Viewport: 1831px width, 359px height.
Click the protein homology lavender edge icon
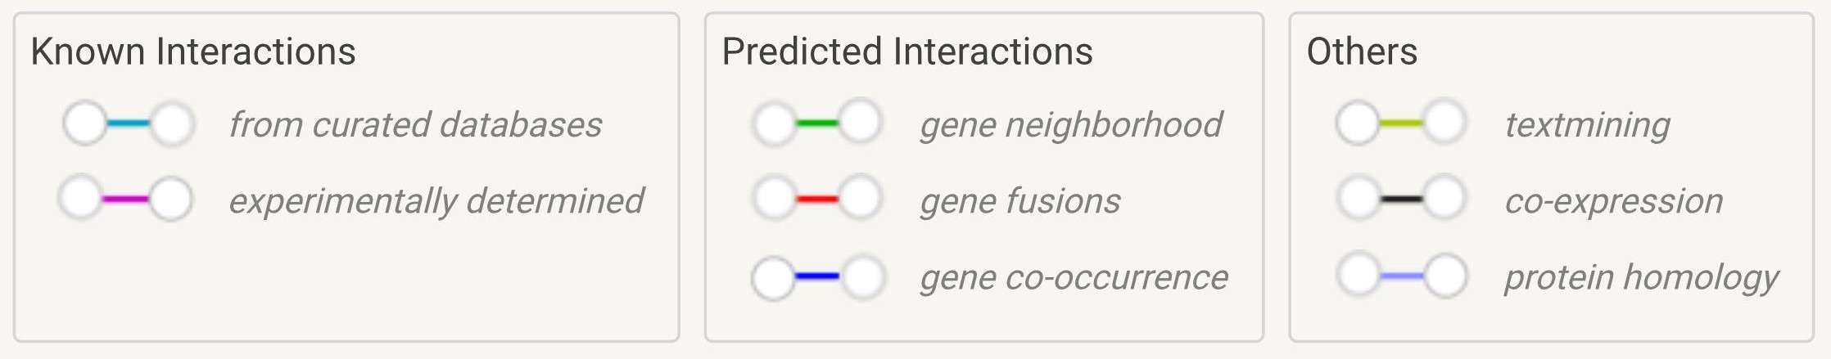[x=1401, y=276]
